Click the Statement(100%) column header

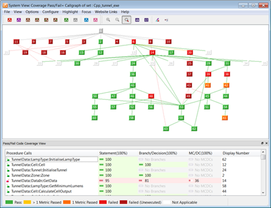[x=113, y=153]
